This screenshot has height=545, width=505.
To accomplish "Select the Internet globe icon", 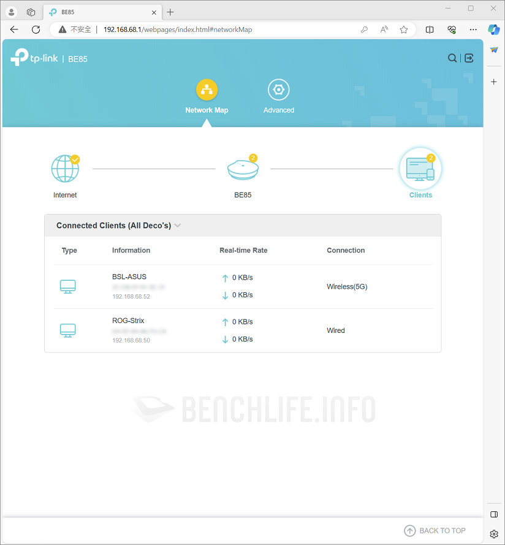I will 65,168.
